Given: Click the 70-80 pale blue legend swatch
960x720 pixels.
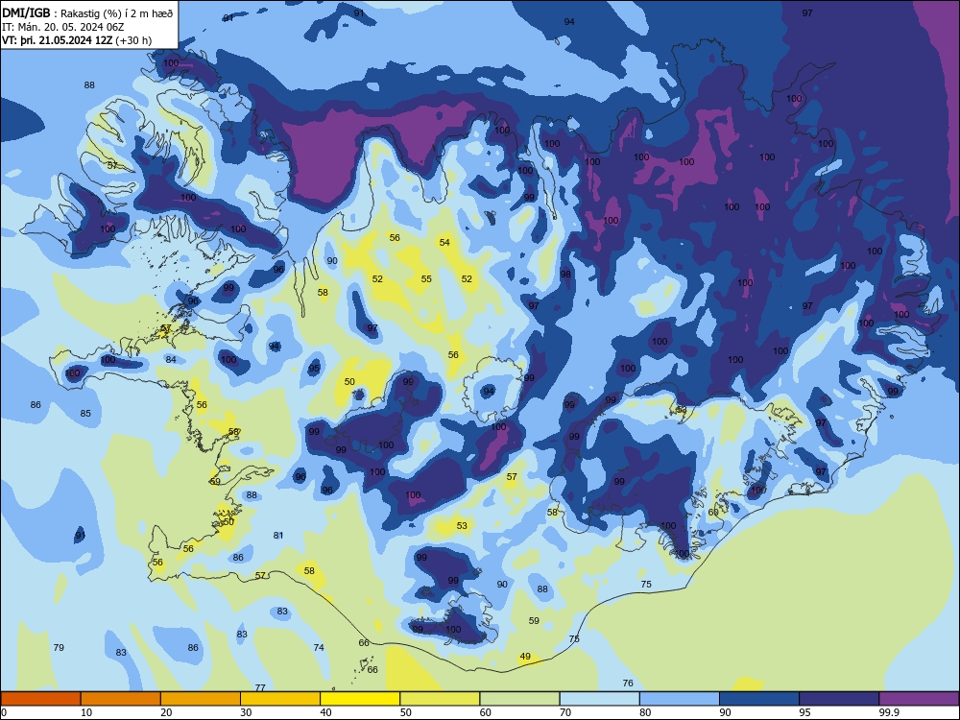Looking at the screenshot, I should coord(599,699).
